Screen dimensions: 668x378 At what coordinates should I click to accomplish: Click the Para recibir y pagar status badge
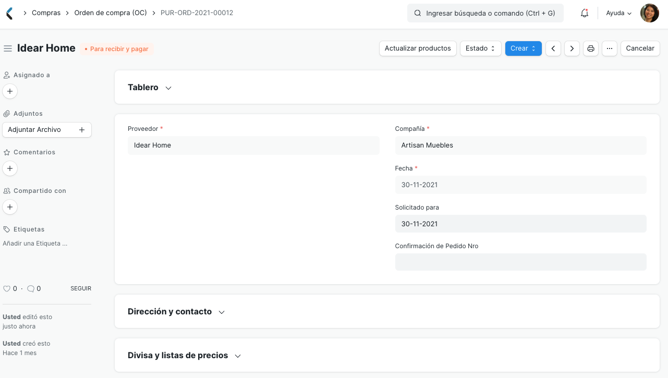117,49
